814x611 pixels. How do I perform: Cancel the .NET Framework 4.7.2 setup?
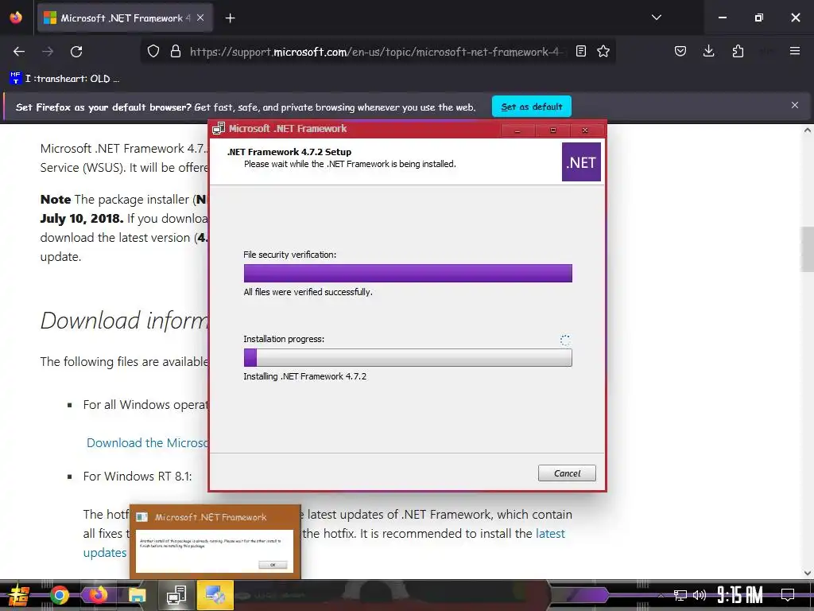(567, 473)
